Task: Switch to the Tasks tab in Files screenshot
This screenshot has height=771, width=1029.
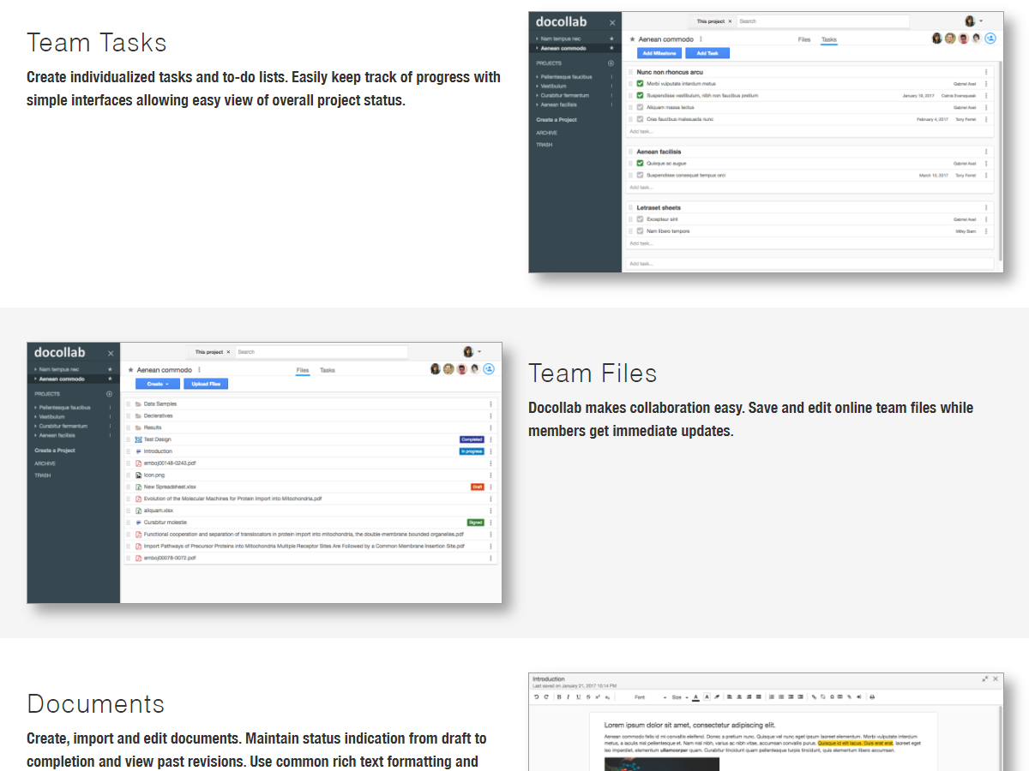Action: coord(328,370)
